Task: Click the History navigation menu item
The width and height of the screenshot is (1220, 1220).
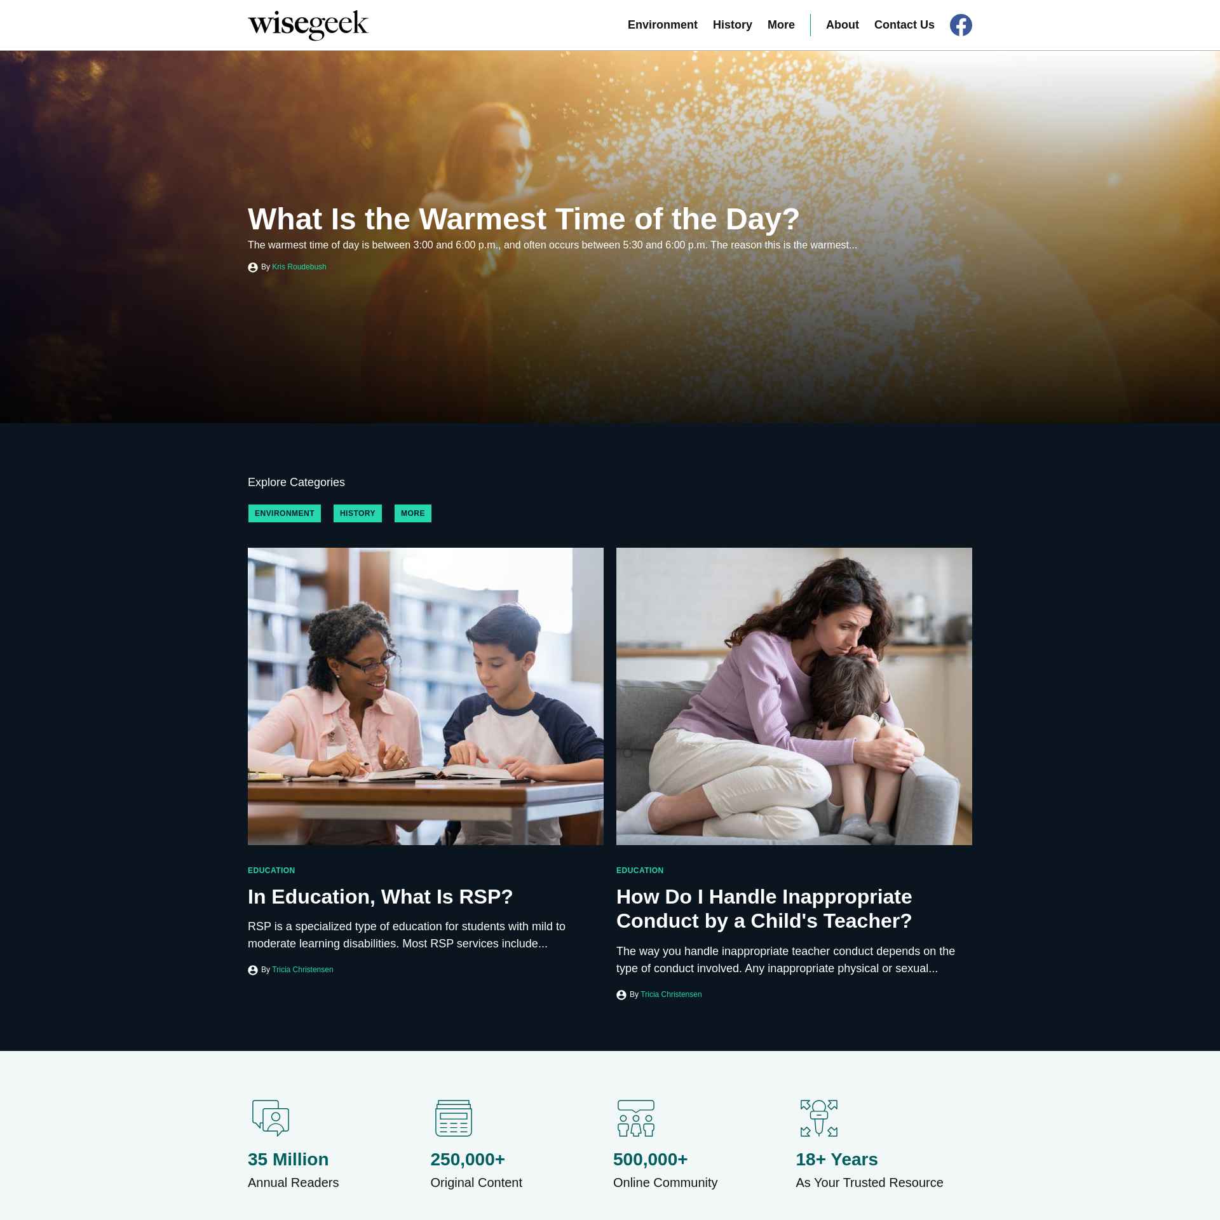Action: [733, 25]
